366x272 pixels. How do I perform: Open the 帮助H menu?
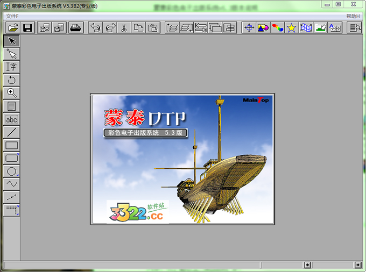[353, 16]
